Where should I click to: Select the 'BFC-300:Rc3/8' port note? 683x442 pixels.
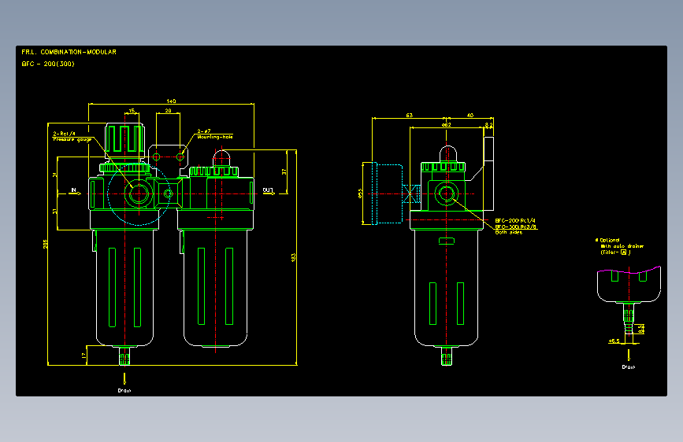coord(516,227)
